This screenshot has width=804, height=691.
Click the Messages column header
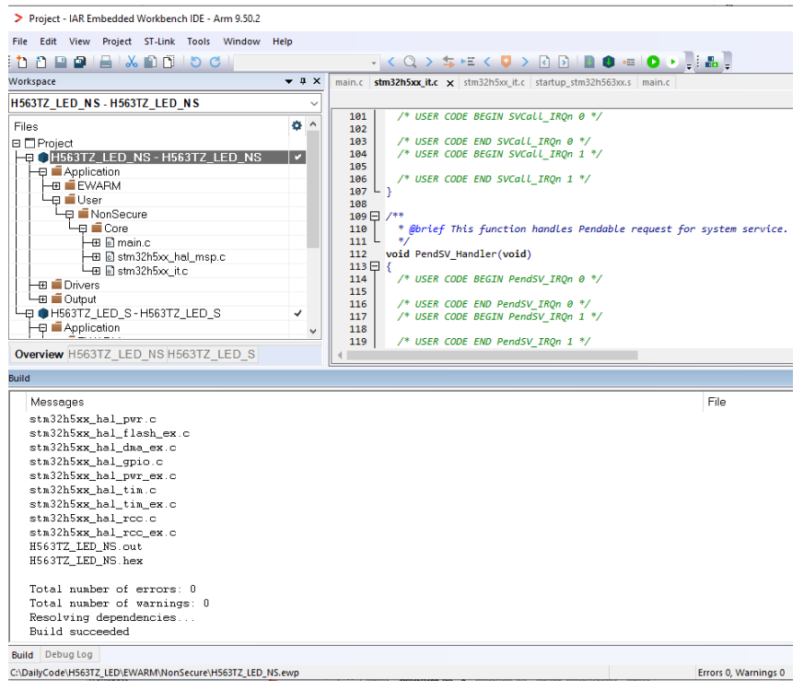57,402
